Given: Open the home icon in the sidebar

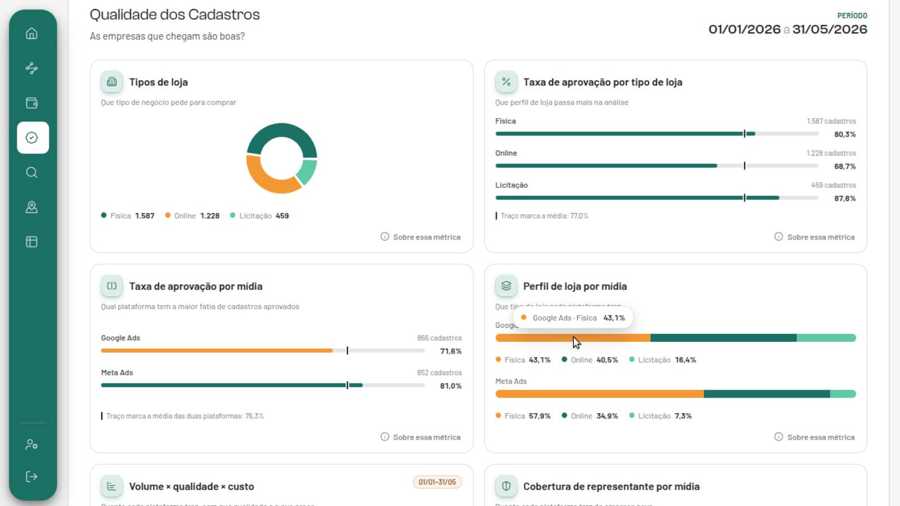Looking at the screenshot, I should 32,34.
